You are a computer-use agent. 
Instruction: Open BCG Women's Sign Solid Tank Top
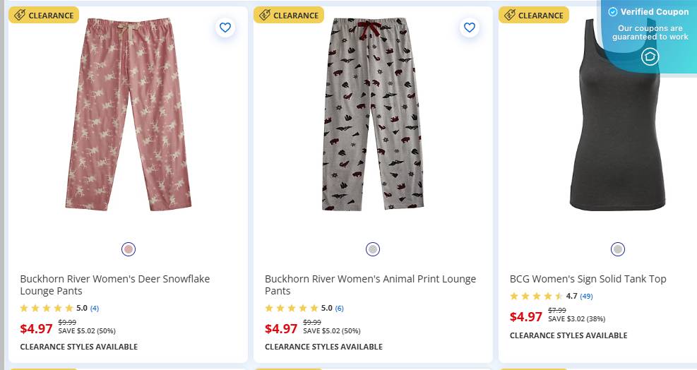click(x=588, y=279)
